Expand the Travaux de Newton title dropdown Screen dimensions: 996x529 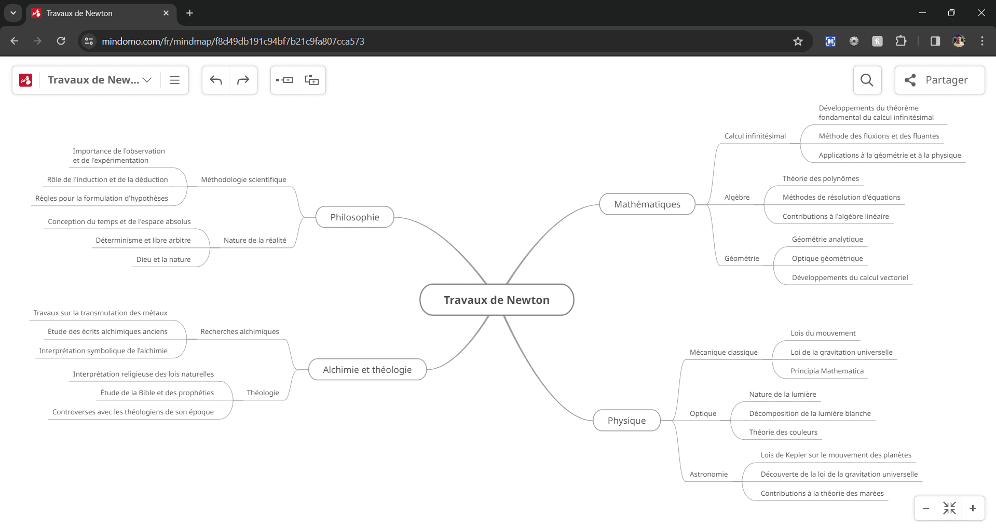pyautogui.click(x=147, y=80)
